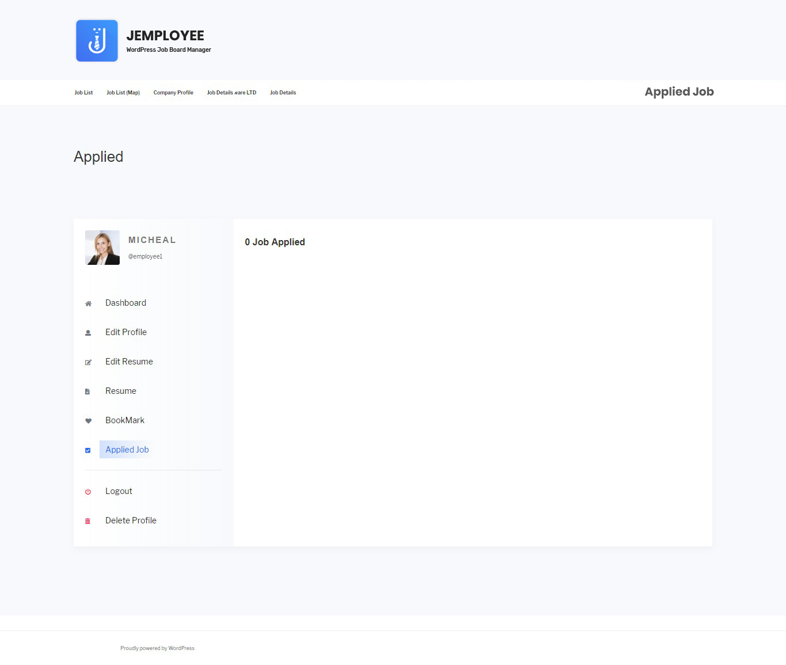Select the Job Details menu item

[283, 93]
